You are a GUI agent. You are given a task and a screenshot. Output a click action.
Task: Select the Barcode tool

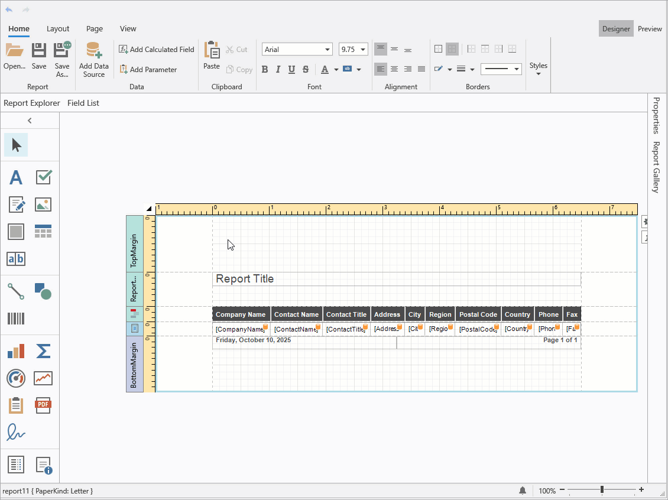16,319
